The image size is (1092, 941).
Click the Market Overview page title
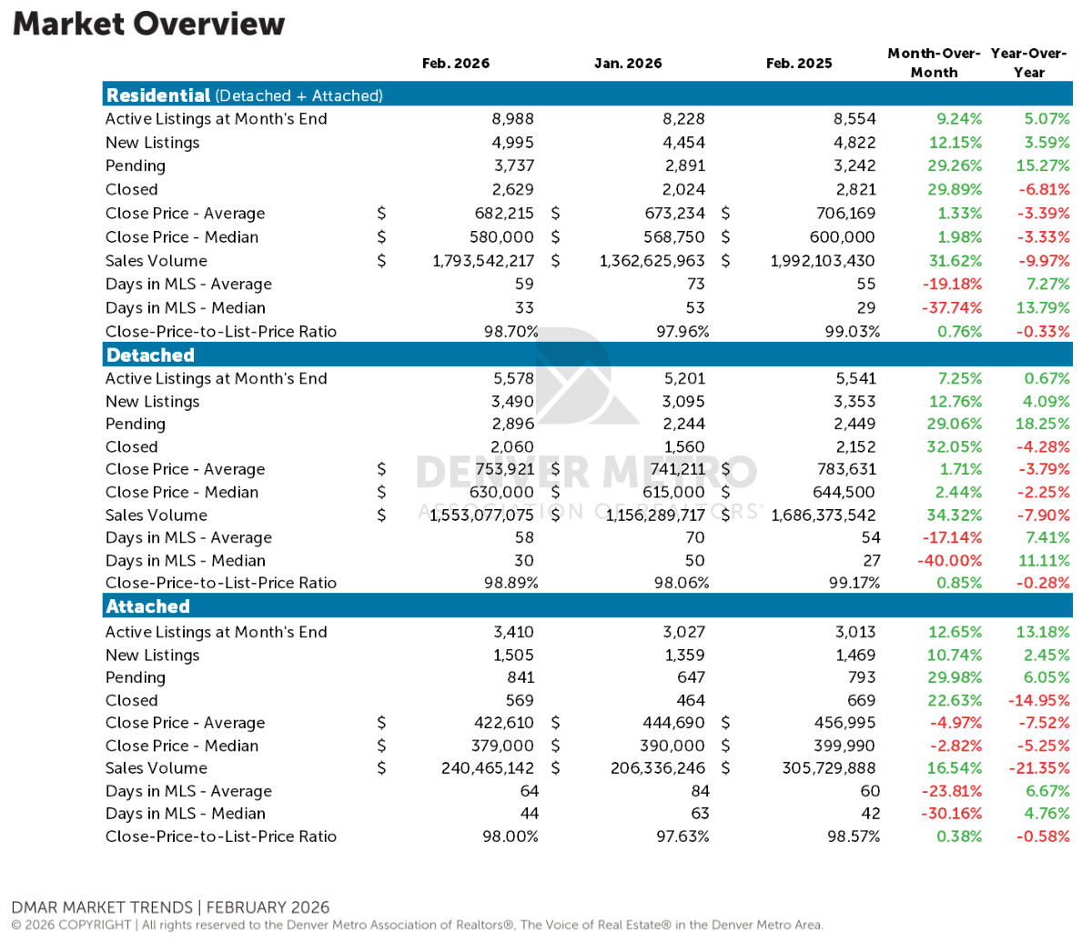(148, 24)
